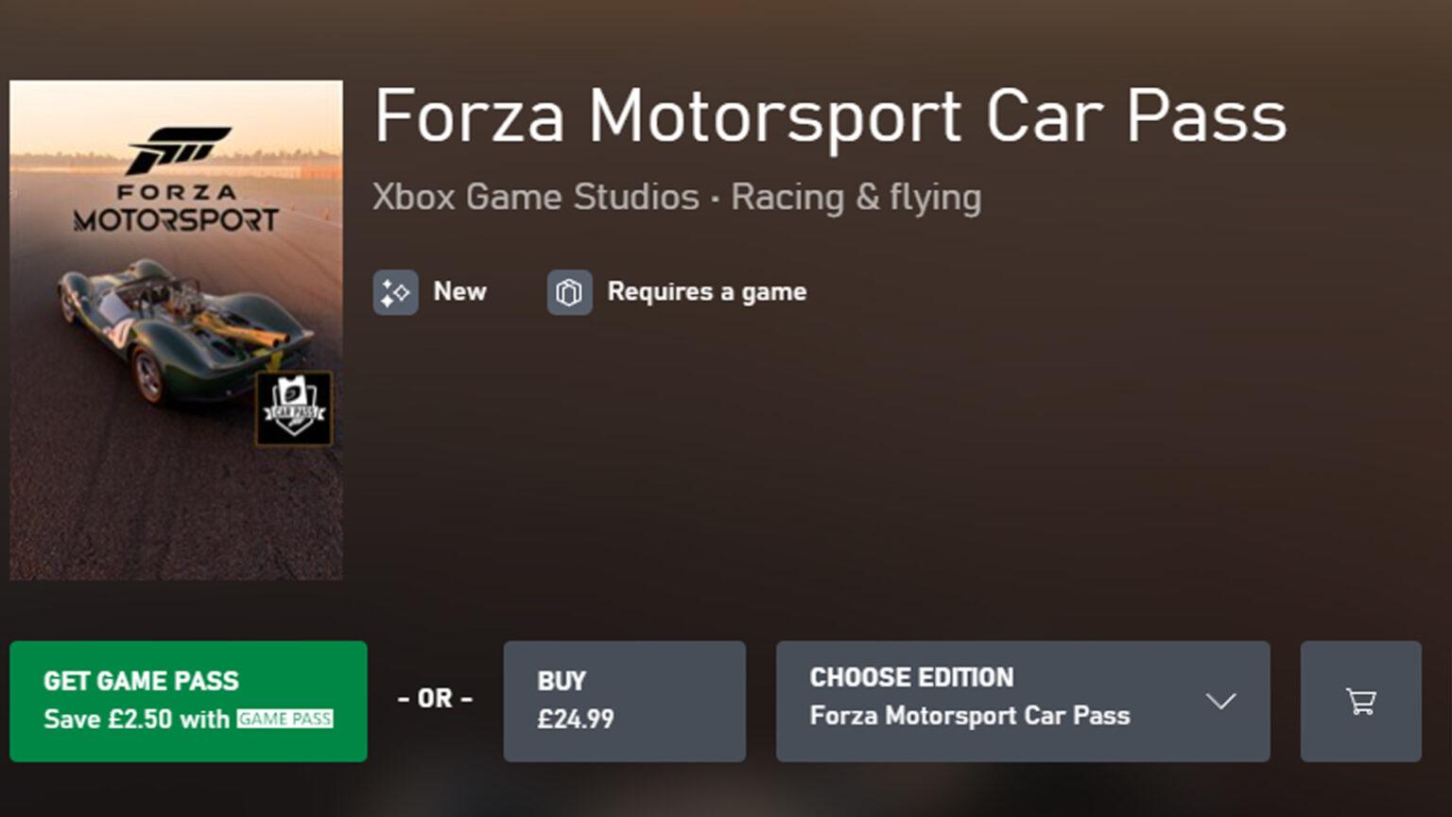1452x817 pixels.
Task: Open edition options showing Forza Motorsport Car Pass
Action: [x=969, y=716]
